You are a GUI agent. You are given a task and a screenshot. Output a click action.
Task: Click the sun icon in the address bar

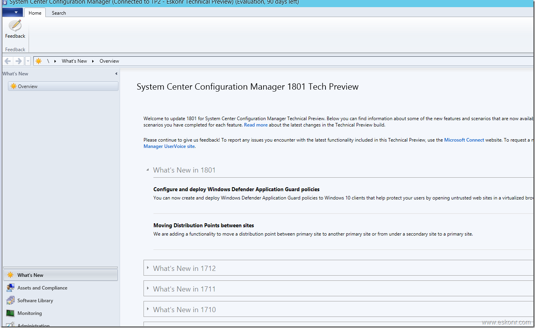[39, 61]
